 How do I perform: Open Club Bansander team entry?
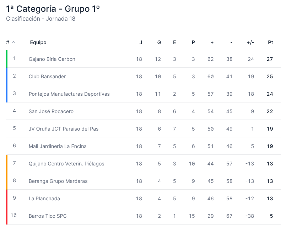(47, 76)
